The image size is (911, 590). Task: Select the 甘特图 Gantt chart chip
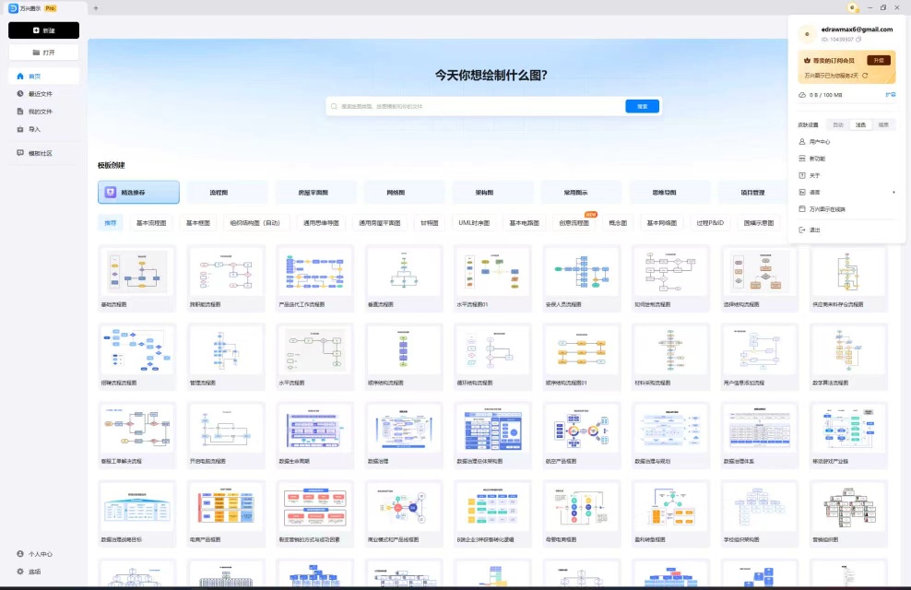coord(430,223)
